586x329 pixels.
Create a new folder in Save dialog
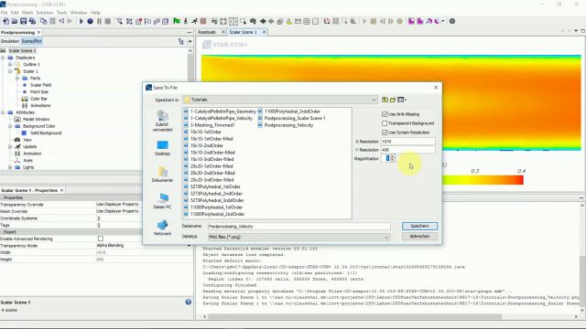[x=393, y=100]
